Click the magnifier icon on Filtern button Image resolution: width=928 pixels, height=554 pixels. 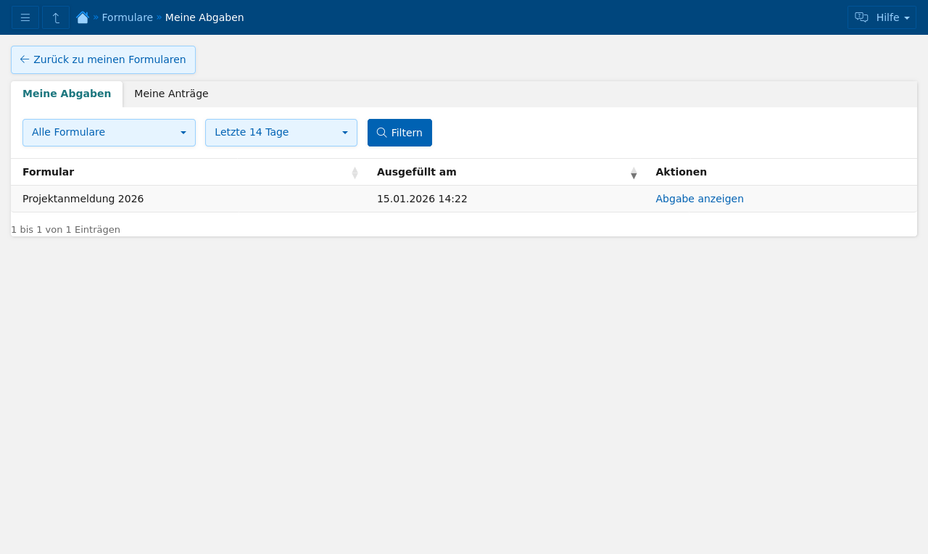(381, 133)
